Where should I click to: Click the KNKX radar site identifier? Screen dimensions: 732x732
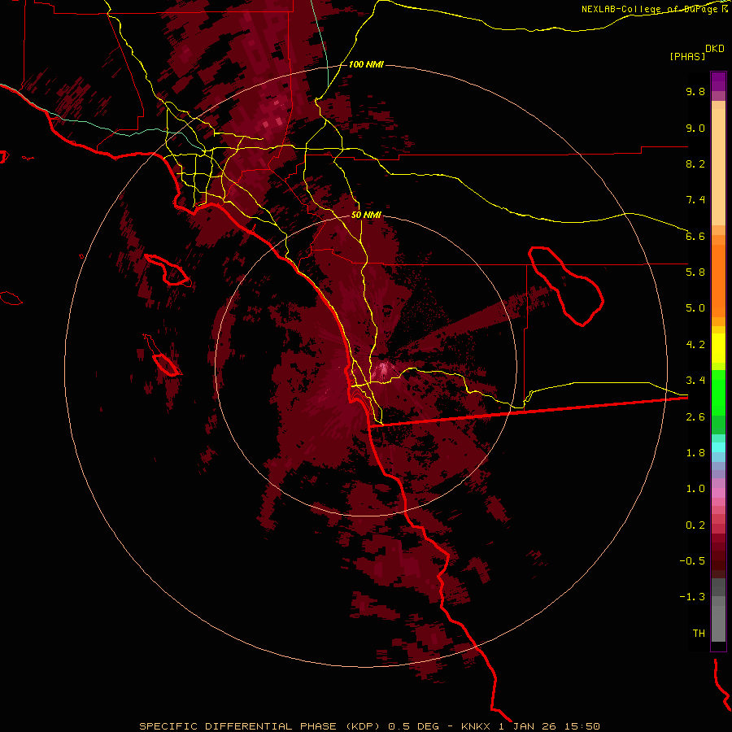pos(476,726)
